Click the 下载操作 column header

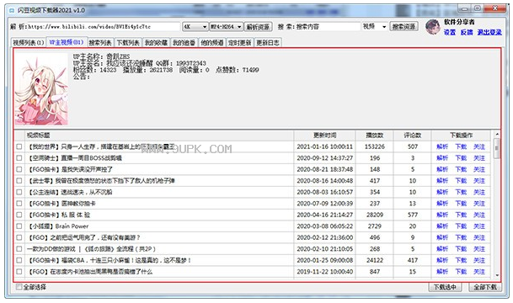click(x=461, y=136)
